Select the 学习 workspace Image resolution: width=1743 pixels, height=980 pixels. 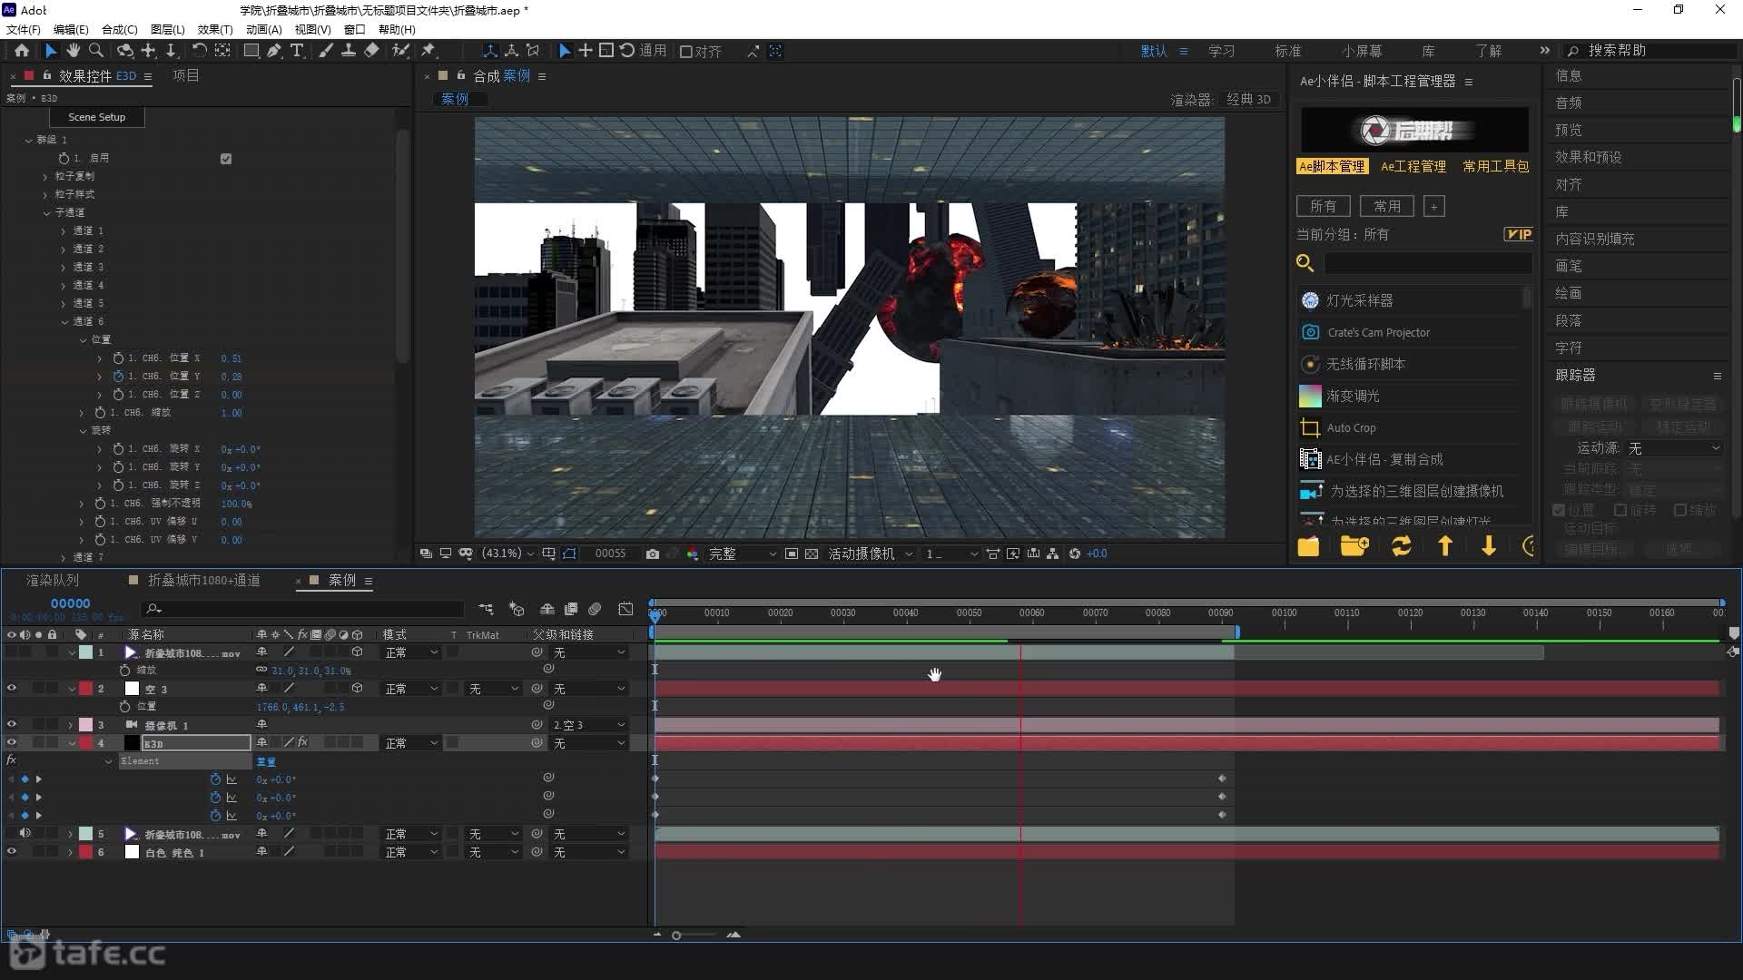(x=1221, y=51)
